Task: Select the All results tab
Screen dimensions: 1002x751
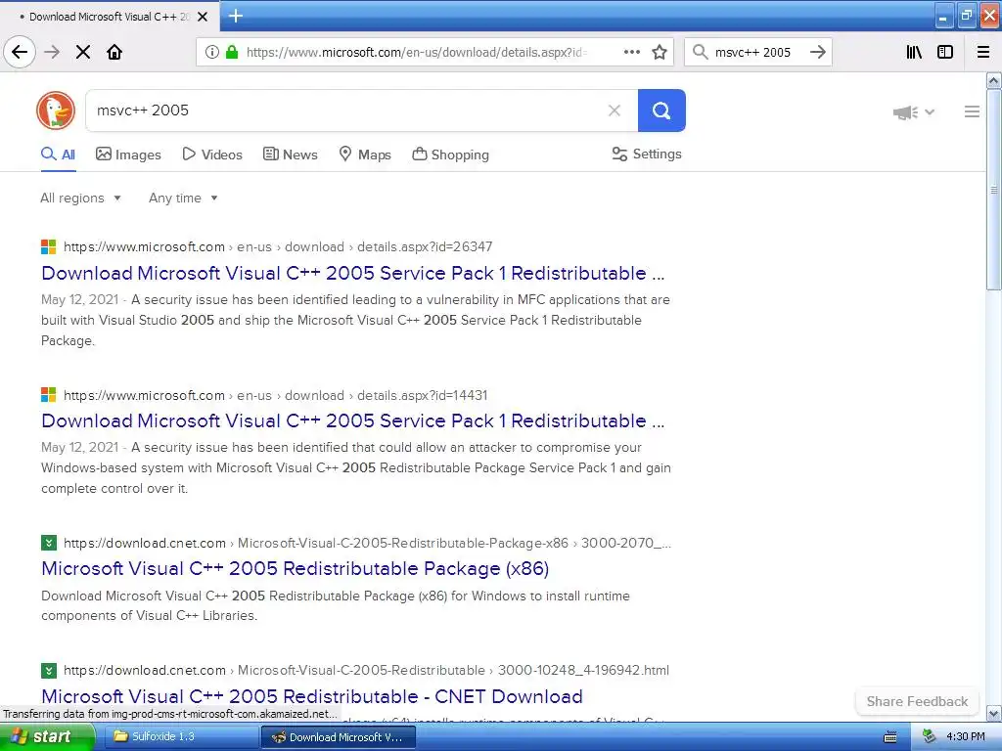Action: tap(58, 155)
